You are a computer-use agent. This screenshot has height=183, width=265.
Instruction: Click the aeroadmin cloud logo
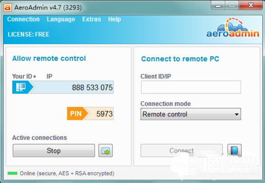[x=232, y=27]
